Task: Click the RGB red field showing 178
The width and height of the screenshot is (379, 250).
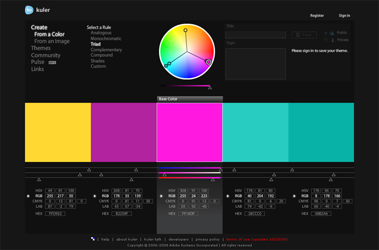Action: pyautogui.click(x=116, y=196)
